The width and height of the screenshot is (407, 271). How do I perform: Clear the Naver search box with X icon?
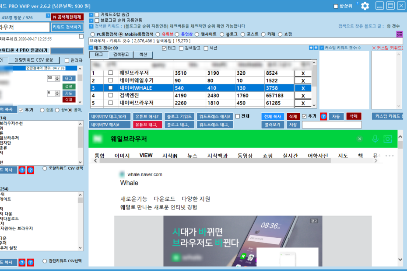tap(359, 139)
